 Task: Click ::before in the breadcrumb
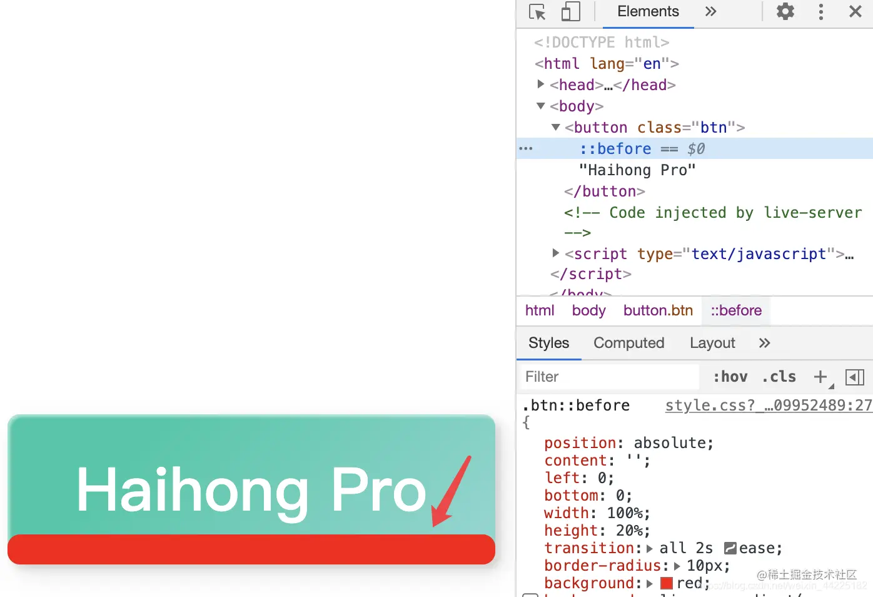click(x=736, y=310)
